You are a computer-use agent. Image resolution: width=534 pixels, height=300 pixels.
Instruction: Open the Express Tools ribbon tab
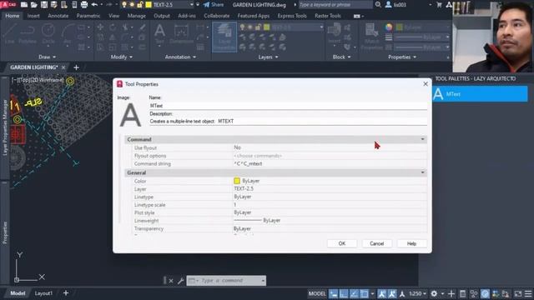(292, 16)
